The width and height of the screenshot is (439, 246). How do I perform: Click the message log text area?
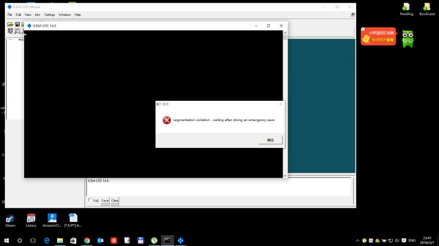point(218,187)
